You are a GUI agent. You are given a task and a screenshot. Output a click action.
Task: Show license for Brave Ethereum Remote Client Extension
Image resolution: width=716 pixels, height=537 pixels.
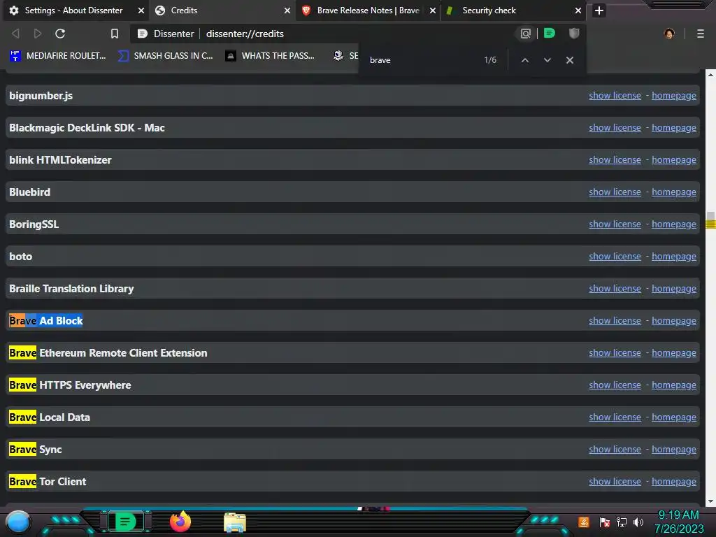(615, 353)
